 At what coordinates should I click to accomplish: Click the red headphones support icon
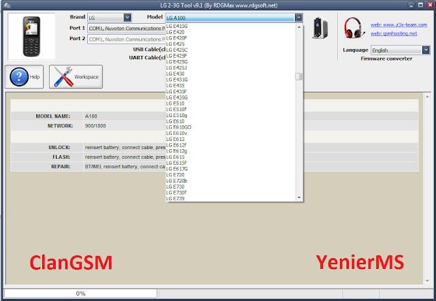pos(354,27)
